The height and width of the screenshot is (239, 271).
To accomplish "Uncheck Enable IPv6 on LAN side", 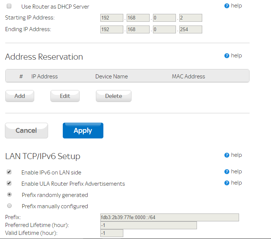I will [x=9, y=172].
